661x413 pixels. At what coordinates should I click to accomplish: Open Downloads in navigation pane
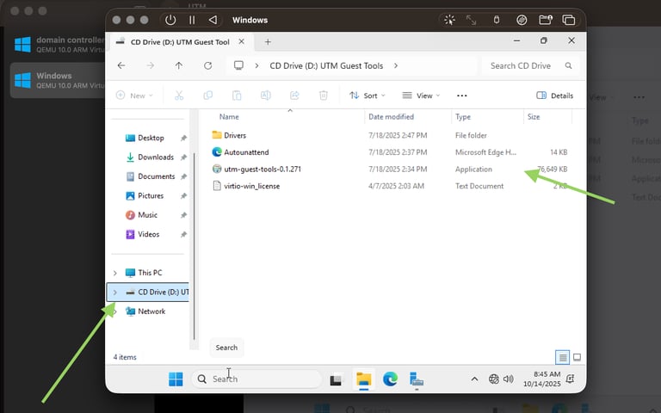click(x=156, y=157)
